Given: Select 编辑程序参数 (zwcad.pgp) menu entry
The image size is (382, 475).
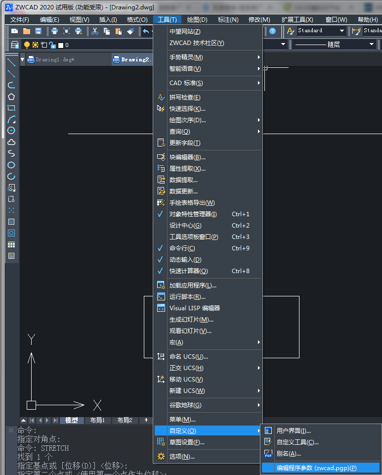Looking at the screenshot, I should point(316,468).
